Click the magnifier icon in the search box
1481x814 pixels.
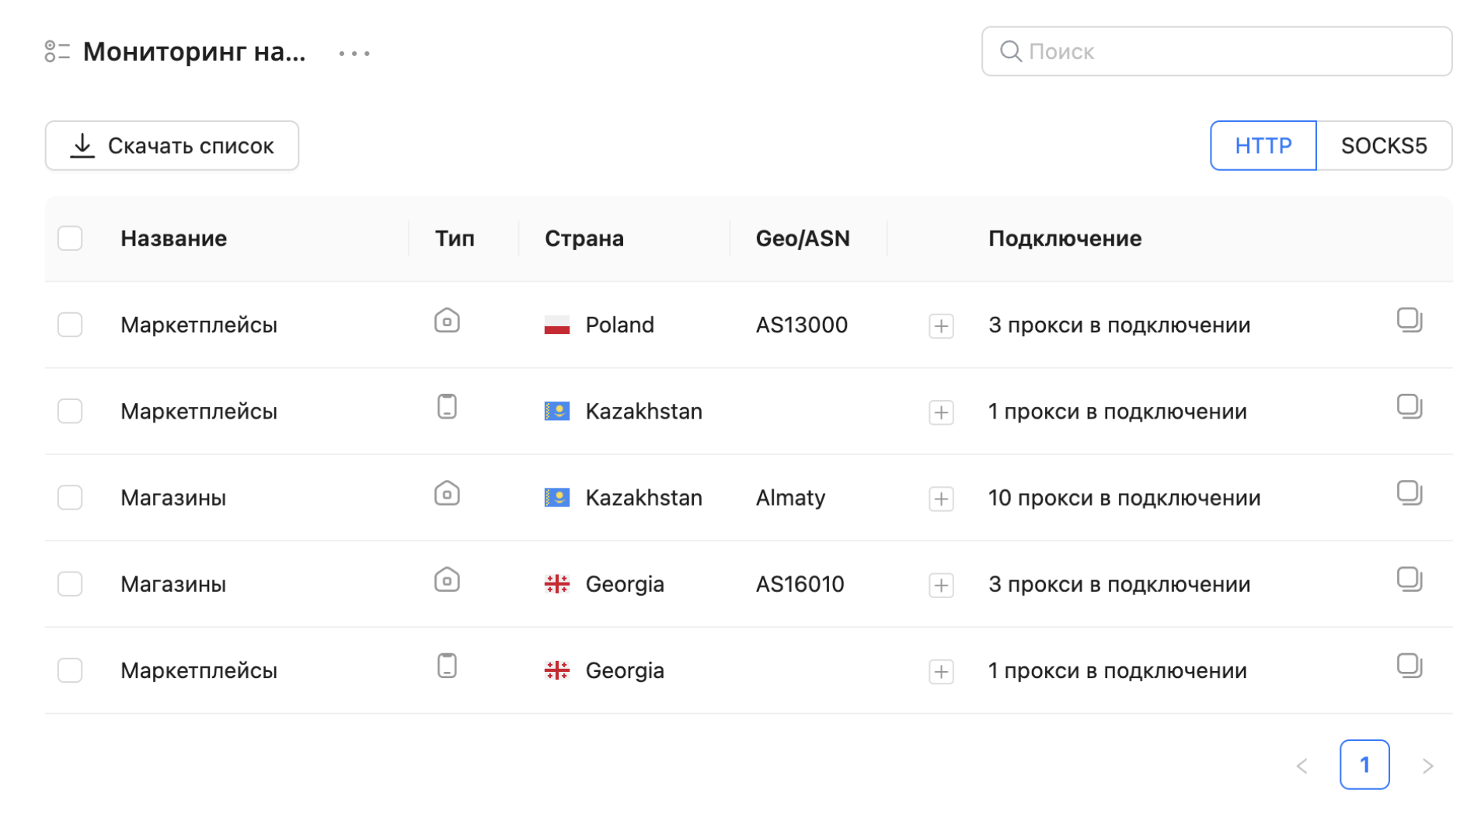1009,51
